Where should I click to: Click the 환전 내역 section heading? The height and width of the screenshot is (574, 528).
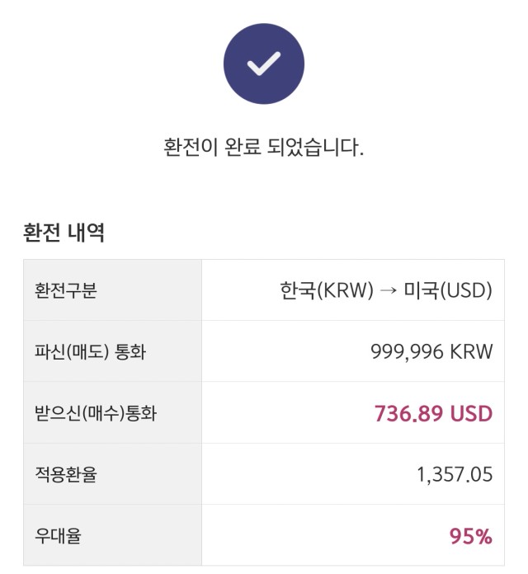click(64, 232)
